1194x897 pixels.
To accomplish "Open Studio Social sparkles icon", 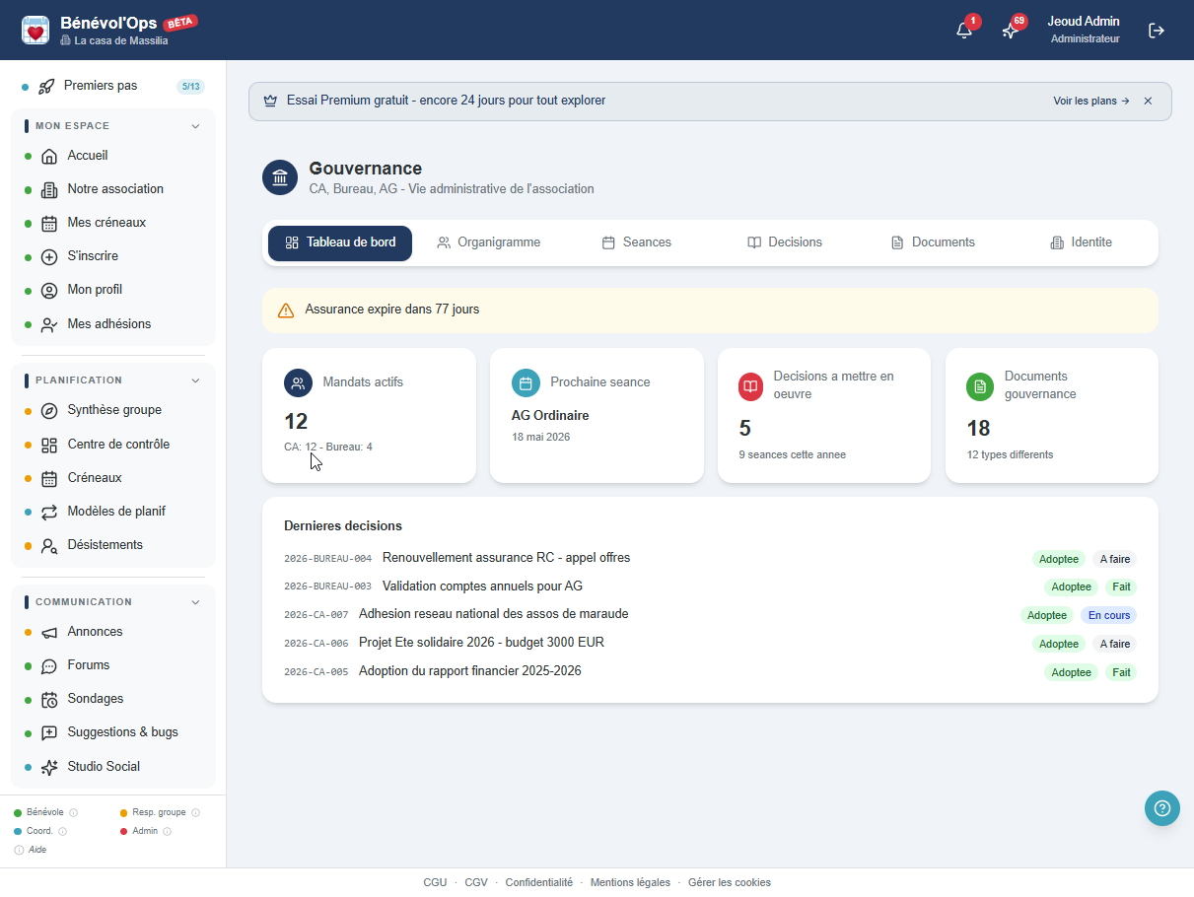I will pos(49,767).
